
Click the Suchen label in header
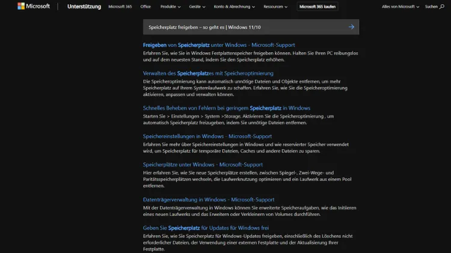[x=431, y=7]
